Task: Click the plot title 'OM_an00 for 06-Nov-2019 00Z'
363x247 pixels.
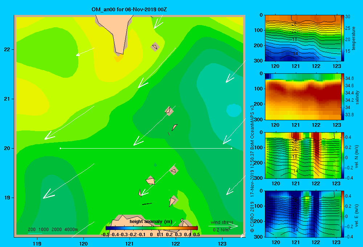Action: [x=129, y=9]
